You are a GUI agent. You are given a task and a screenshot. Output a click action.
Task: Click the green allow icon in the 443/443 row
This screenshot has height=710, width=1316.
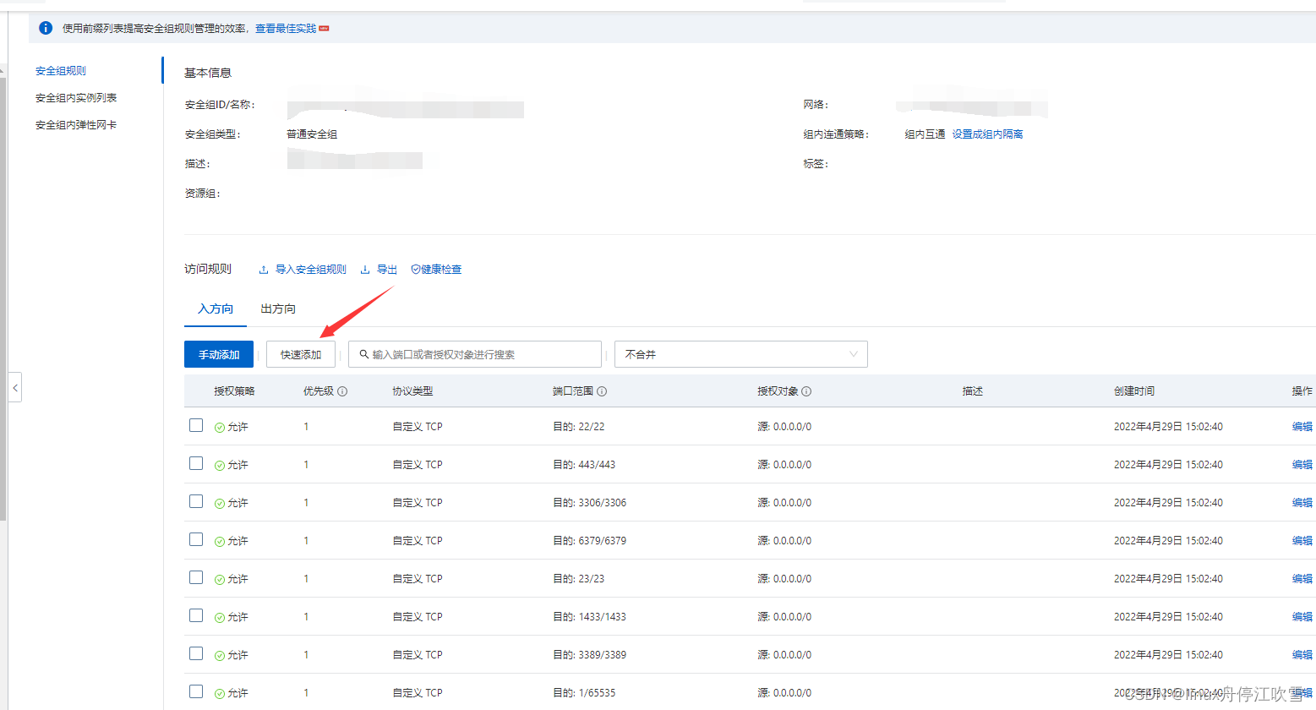(x=220, y=465)
